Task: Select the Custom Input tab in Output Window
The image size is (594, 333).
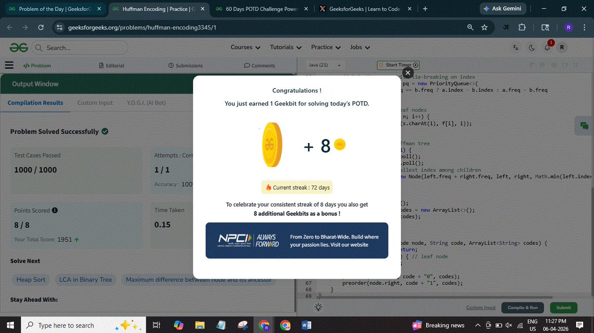Action: click(95, 103)
